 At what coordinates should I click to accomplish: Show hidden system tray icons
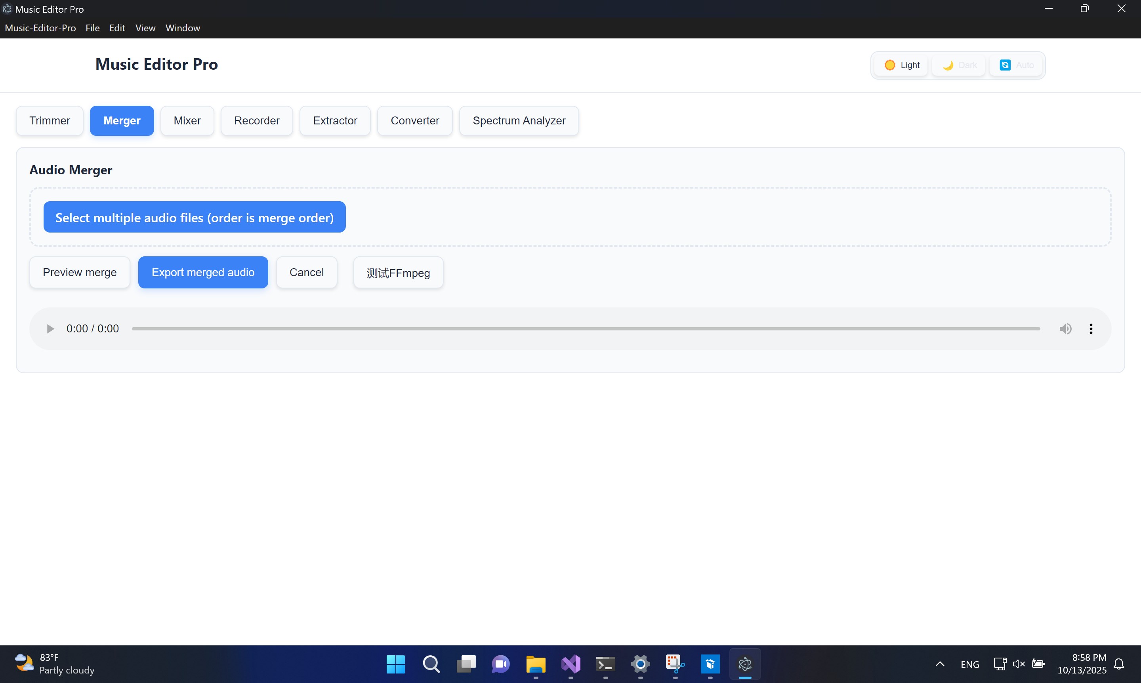pos(940,664)
